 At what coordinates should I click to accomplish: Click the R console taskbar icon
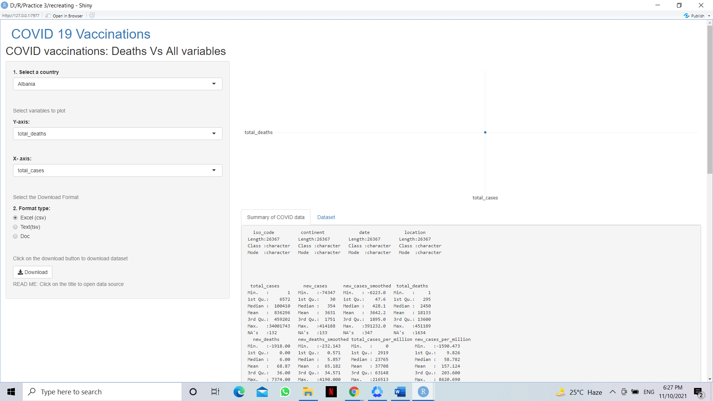click(423, 391)
